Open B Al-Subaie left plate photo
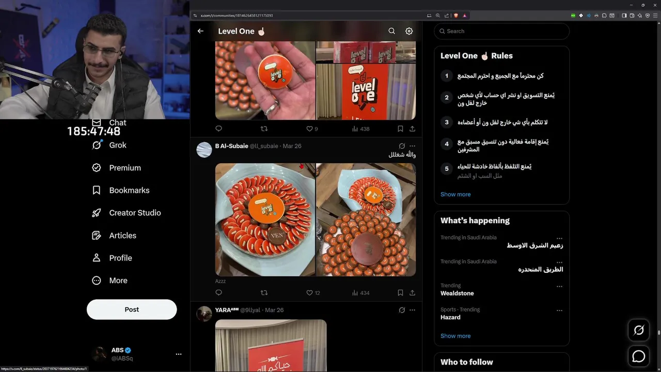 pyautogui.click(x=265, y=220)
